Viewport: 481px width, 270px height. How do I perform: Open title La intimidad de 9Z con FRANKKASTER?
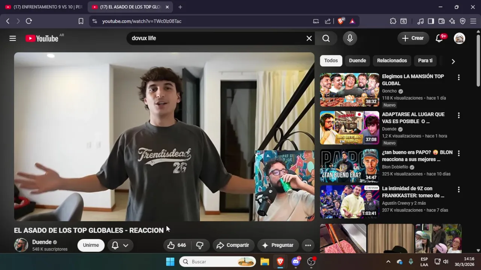pyautogui.click(x=413, y=192)
